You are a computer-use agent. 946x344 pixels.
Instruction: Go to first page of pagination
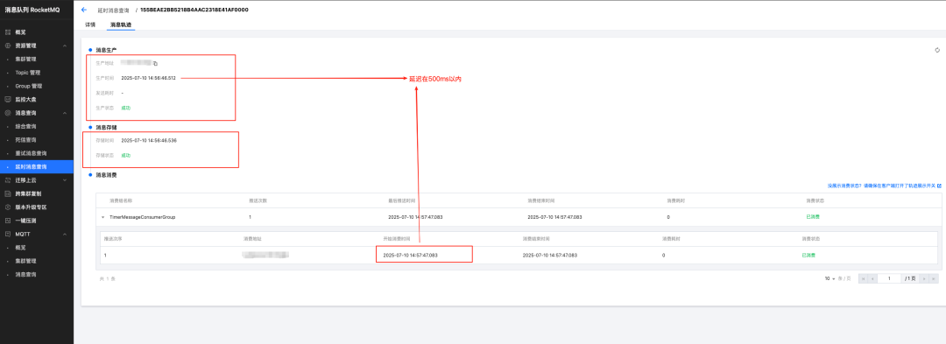tap(864, 278)
